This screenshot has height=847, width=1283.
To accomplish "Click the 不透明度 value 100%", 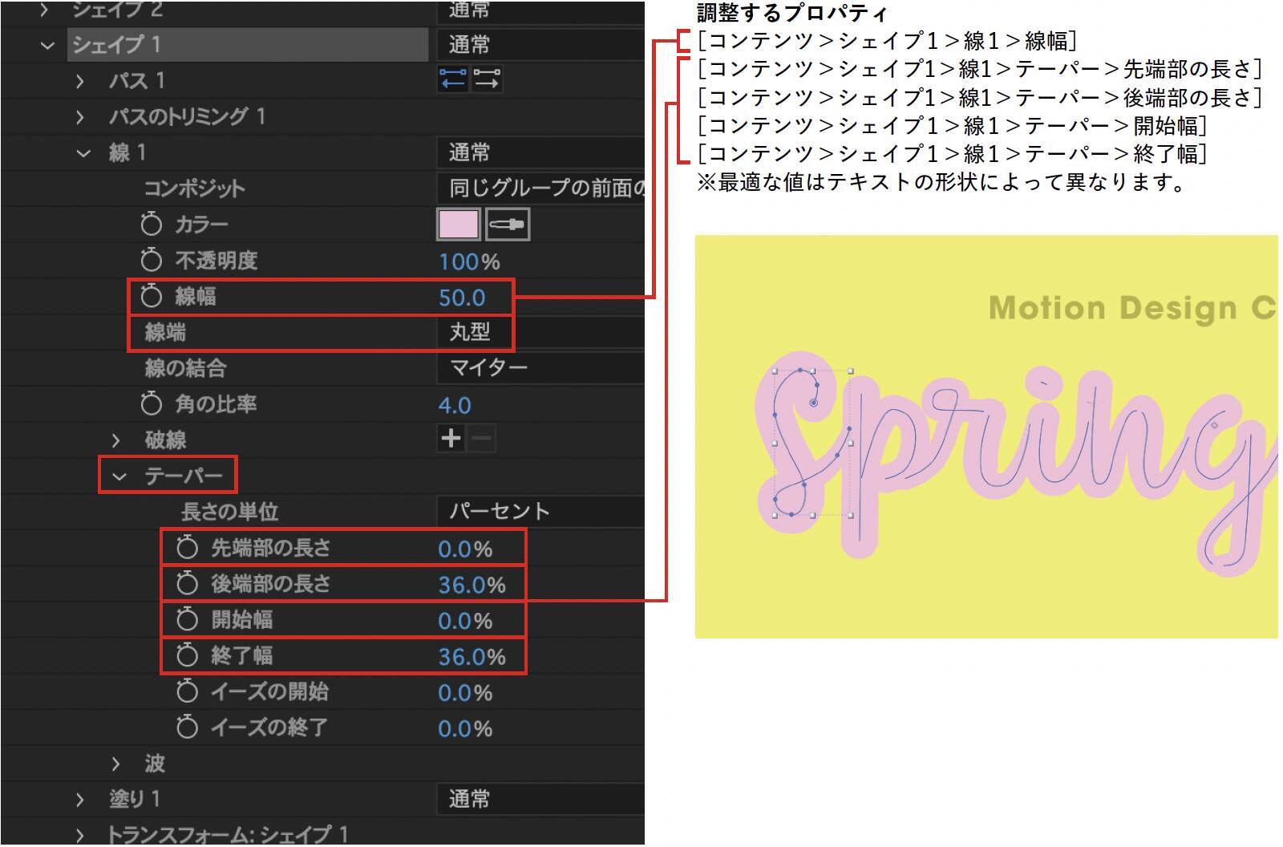I will point(469,261).
